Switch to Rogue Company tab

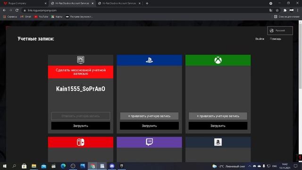coord(24,3)
